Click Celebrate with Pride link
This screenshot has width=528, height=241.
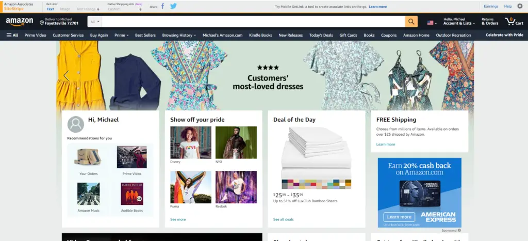[x=504, y=35]
